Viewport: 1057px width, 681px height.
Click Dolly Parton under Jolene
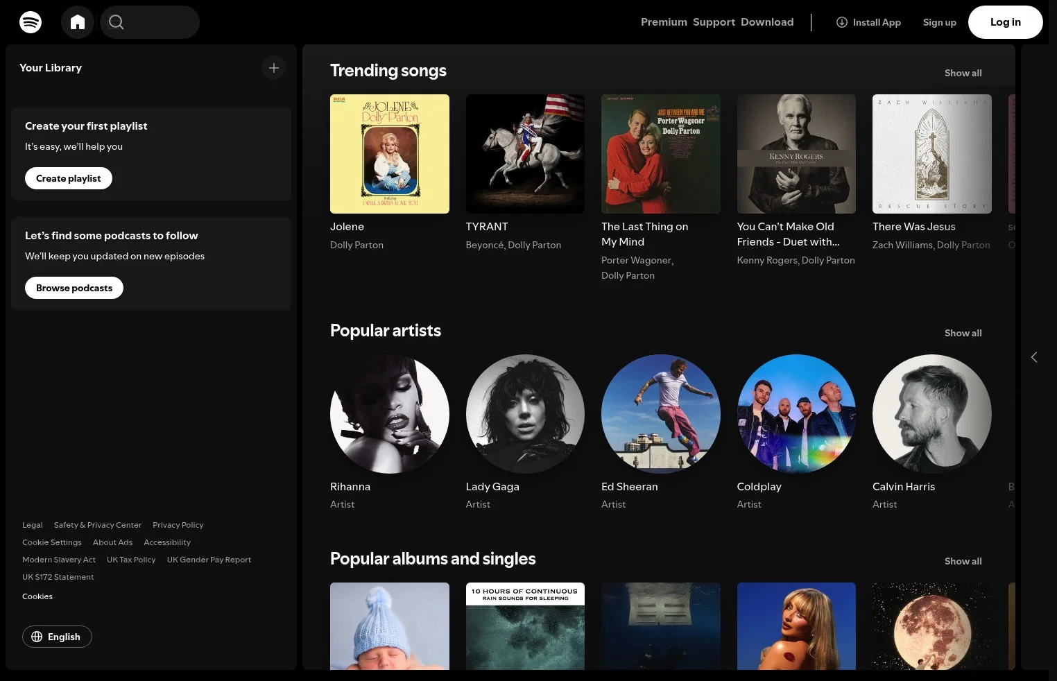[x=356, y=245]
